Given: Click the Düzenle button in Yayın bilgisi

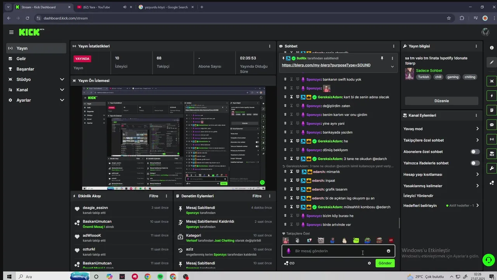Looking at the screenshot, I should 441,101.
